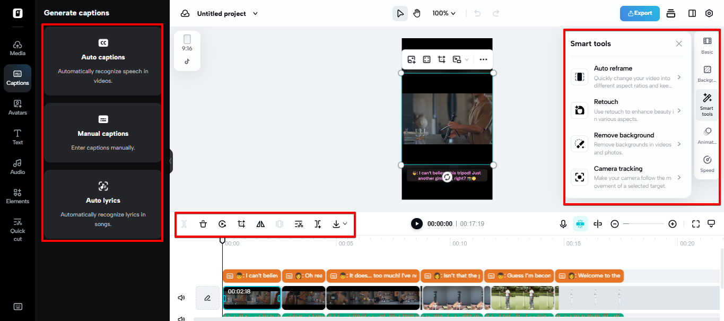Open the Auto reframe tool
724x321 pixels.
coord(625,76)
